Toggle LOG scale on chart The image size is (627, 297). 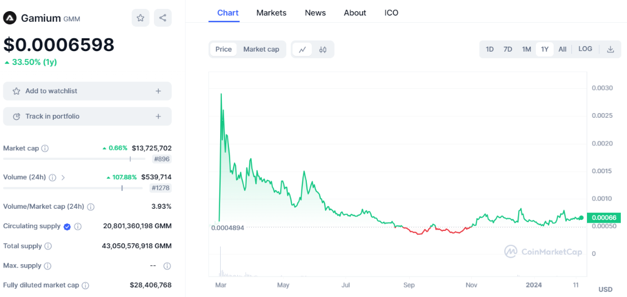pyautogui.click(x=585, y=49)
